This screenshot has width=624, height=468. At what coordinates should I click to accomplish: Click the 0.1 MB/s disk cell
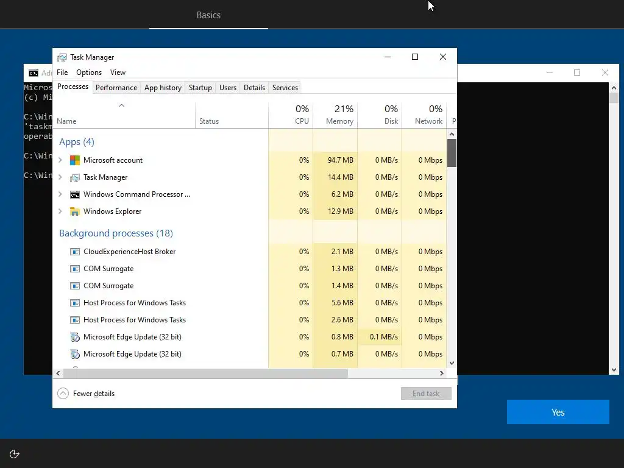point(380,337)
